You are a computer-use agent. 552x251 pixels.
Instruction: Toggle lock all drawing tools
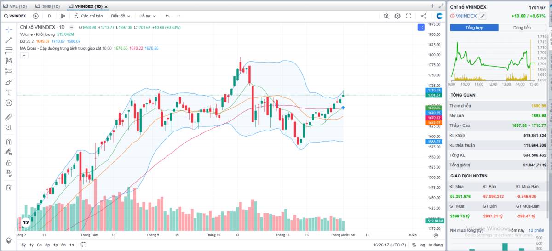[8, 163]
